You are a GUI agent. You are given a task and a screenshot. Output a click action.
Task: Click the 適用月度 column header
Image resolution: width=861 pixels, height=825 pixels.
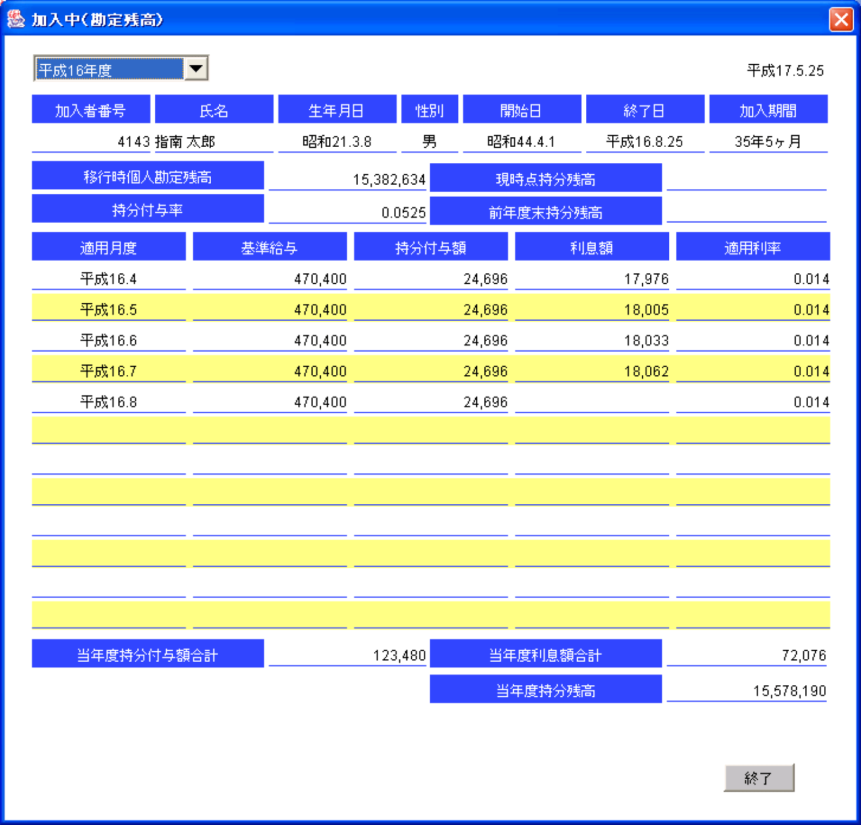[x=108, y=247]
